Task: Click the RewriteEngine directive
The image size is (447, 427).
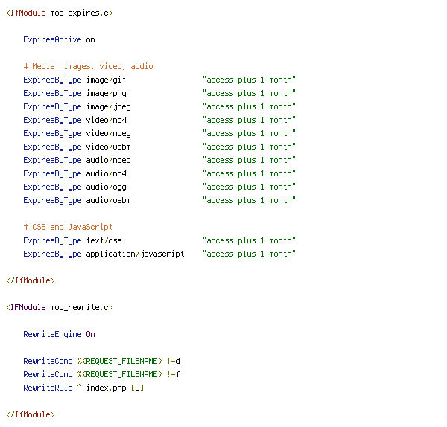Action: [x=52, y=334]
